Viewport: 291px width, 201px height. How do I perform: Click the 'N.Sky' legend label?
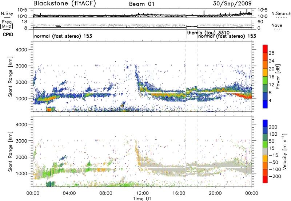click(x=7, y=13)
